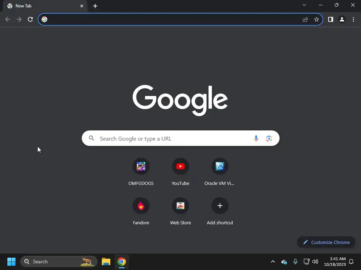The image size is (361, 270).
Task: Open the Windows Start menu
Action: point(11,262)
